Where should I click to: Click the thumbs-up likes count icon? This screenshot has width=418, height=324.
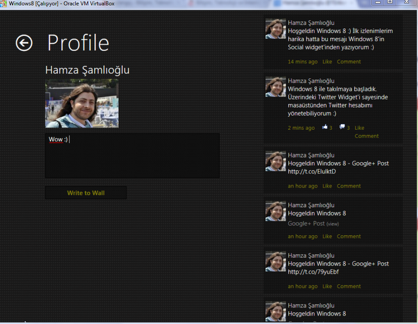(325, 127)
